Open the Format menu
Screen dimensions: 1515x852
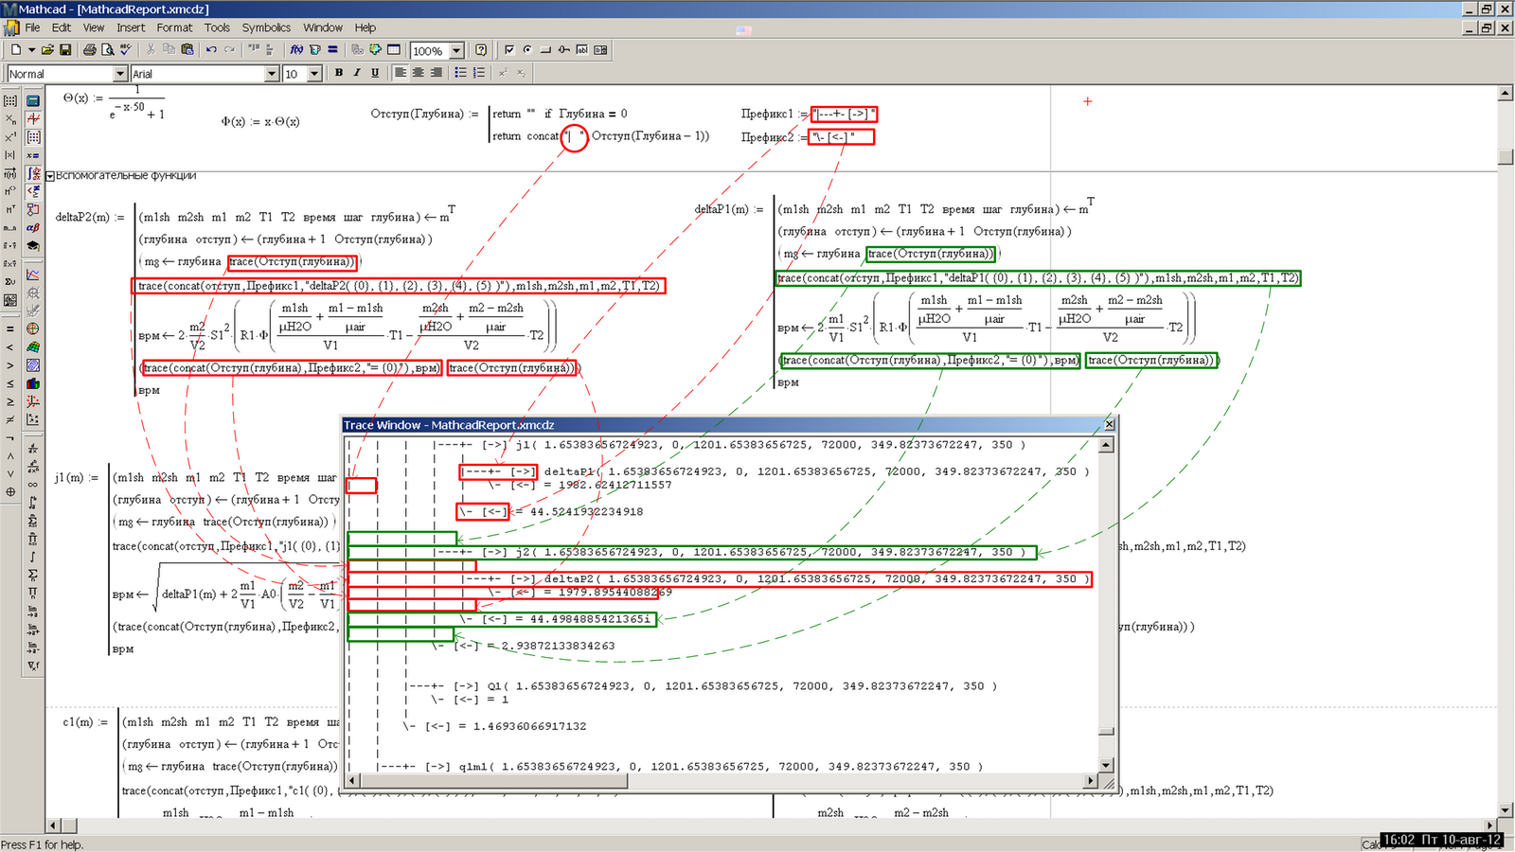tap(174, 27)
